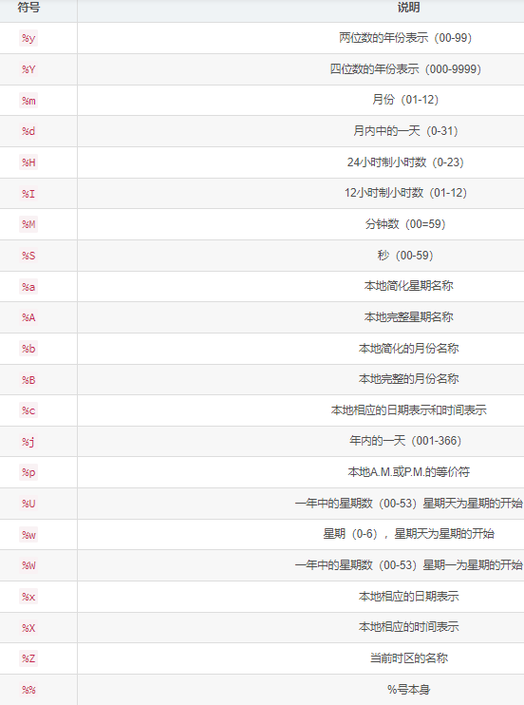This screenshot has height=705, width=524.
Task: Select text 本地相应的日期表示和时间表示
Action: [408, 410]
